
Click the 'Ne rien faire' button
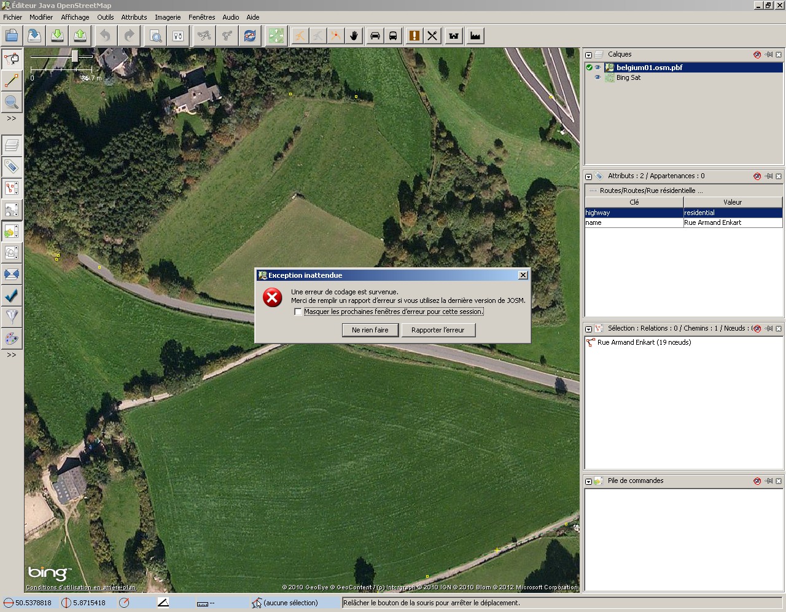370,330
